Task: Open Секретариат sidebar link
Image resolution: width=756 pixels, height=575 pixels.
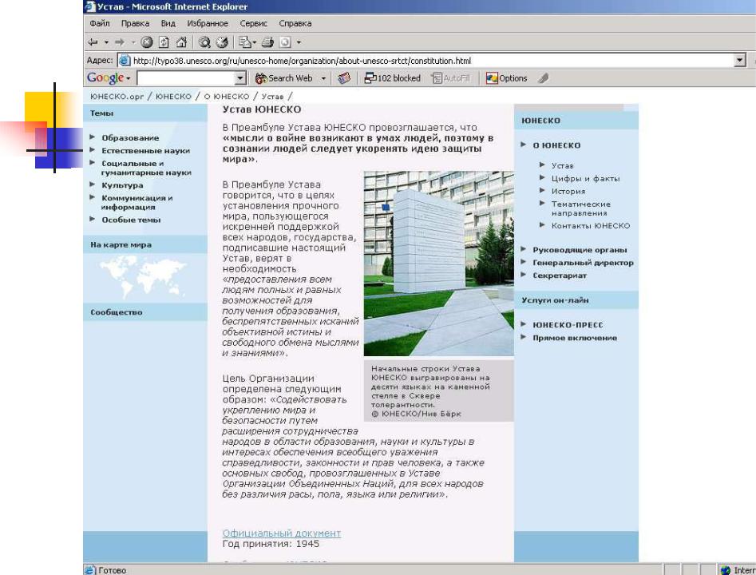Action: coord(560,276)
